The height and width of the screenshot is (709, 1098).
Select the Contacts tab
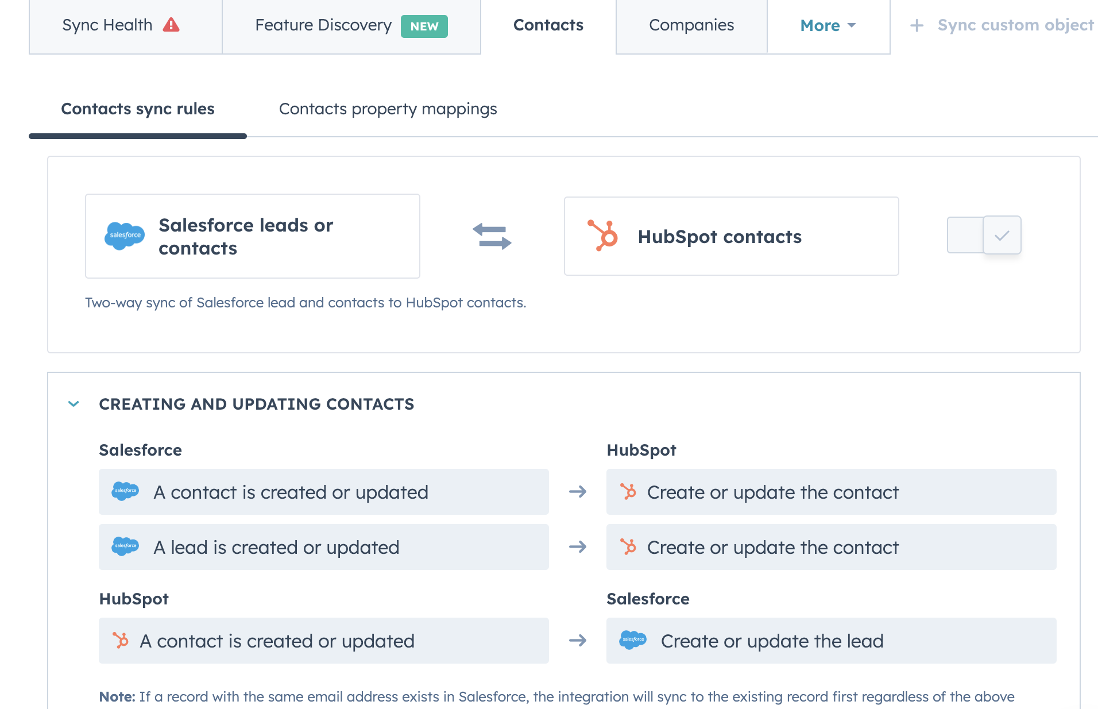pyautogui.click(x=548, y=25)
